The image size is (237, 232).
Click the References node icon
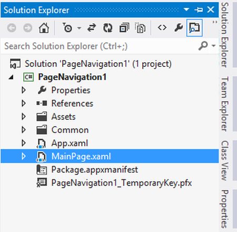pyautogui.click(x=42, y=103)
